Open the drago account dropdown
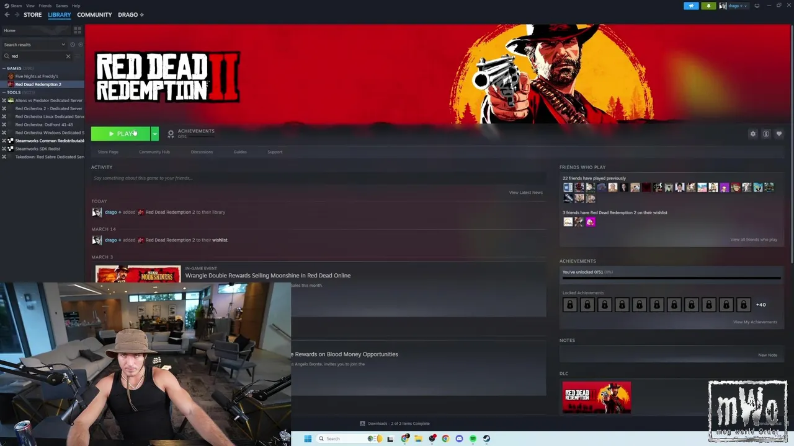This screenshot has height=446, width=794. 734,6
